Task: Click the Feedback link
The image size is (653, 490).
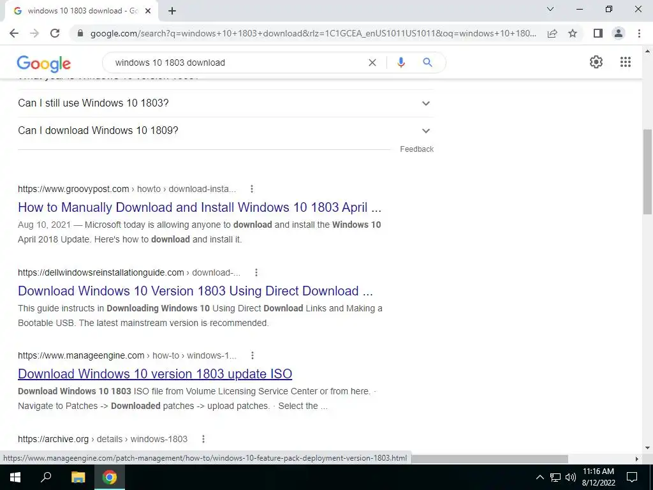Action: (416, 149)
